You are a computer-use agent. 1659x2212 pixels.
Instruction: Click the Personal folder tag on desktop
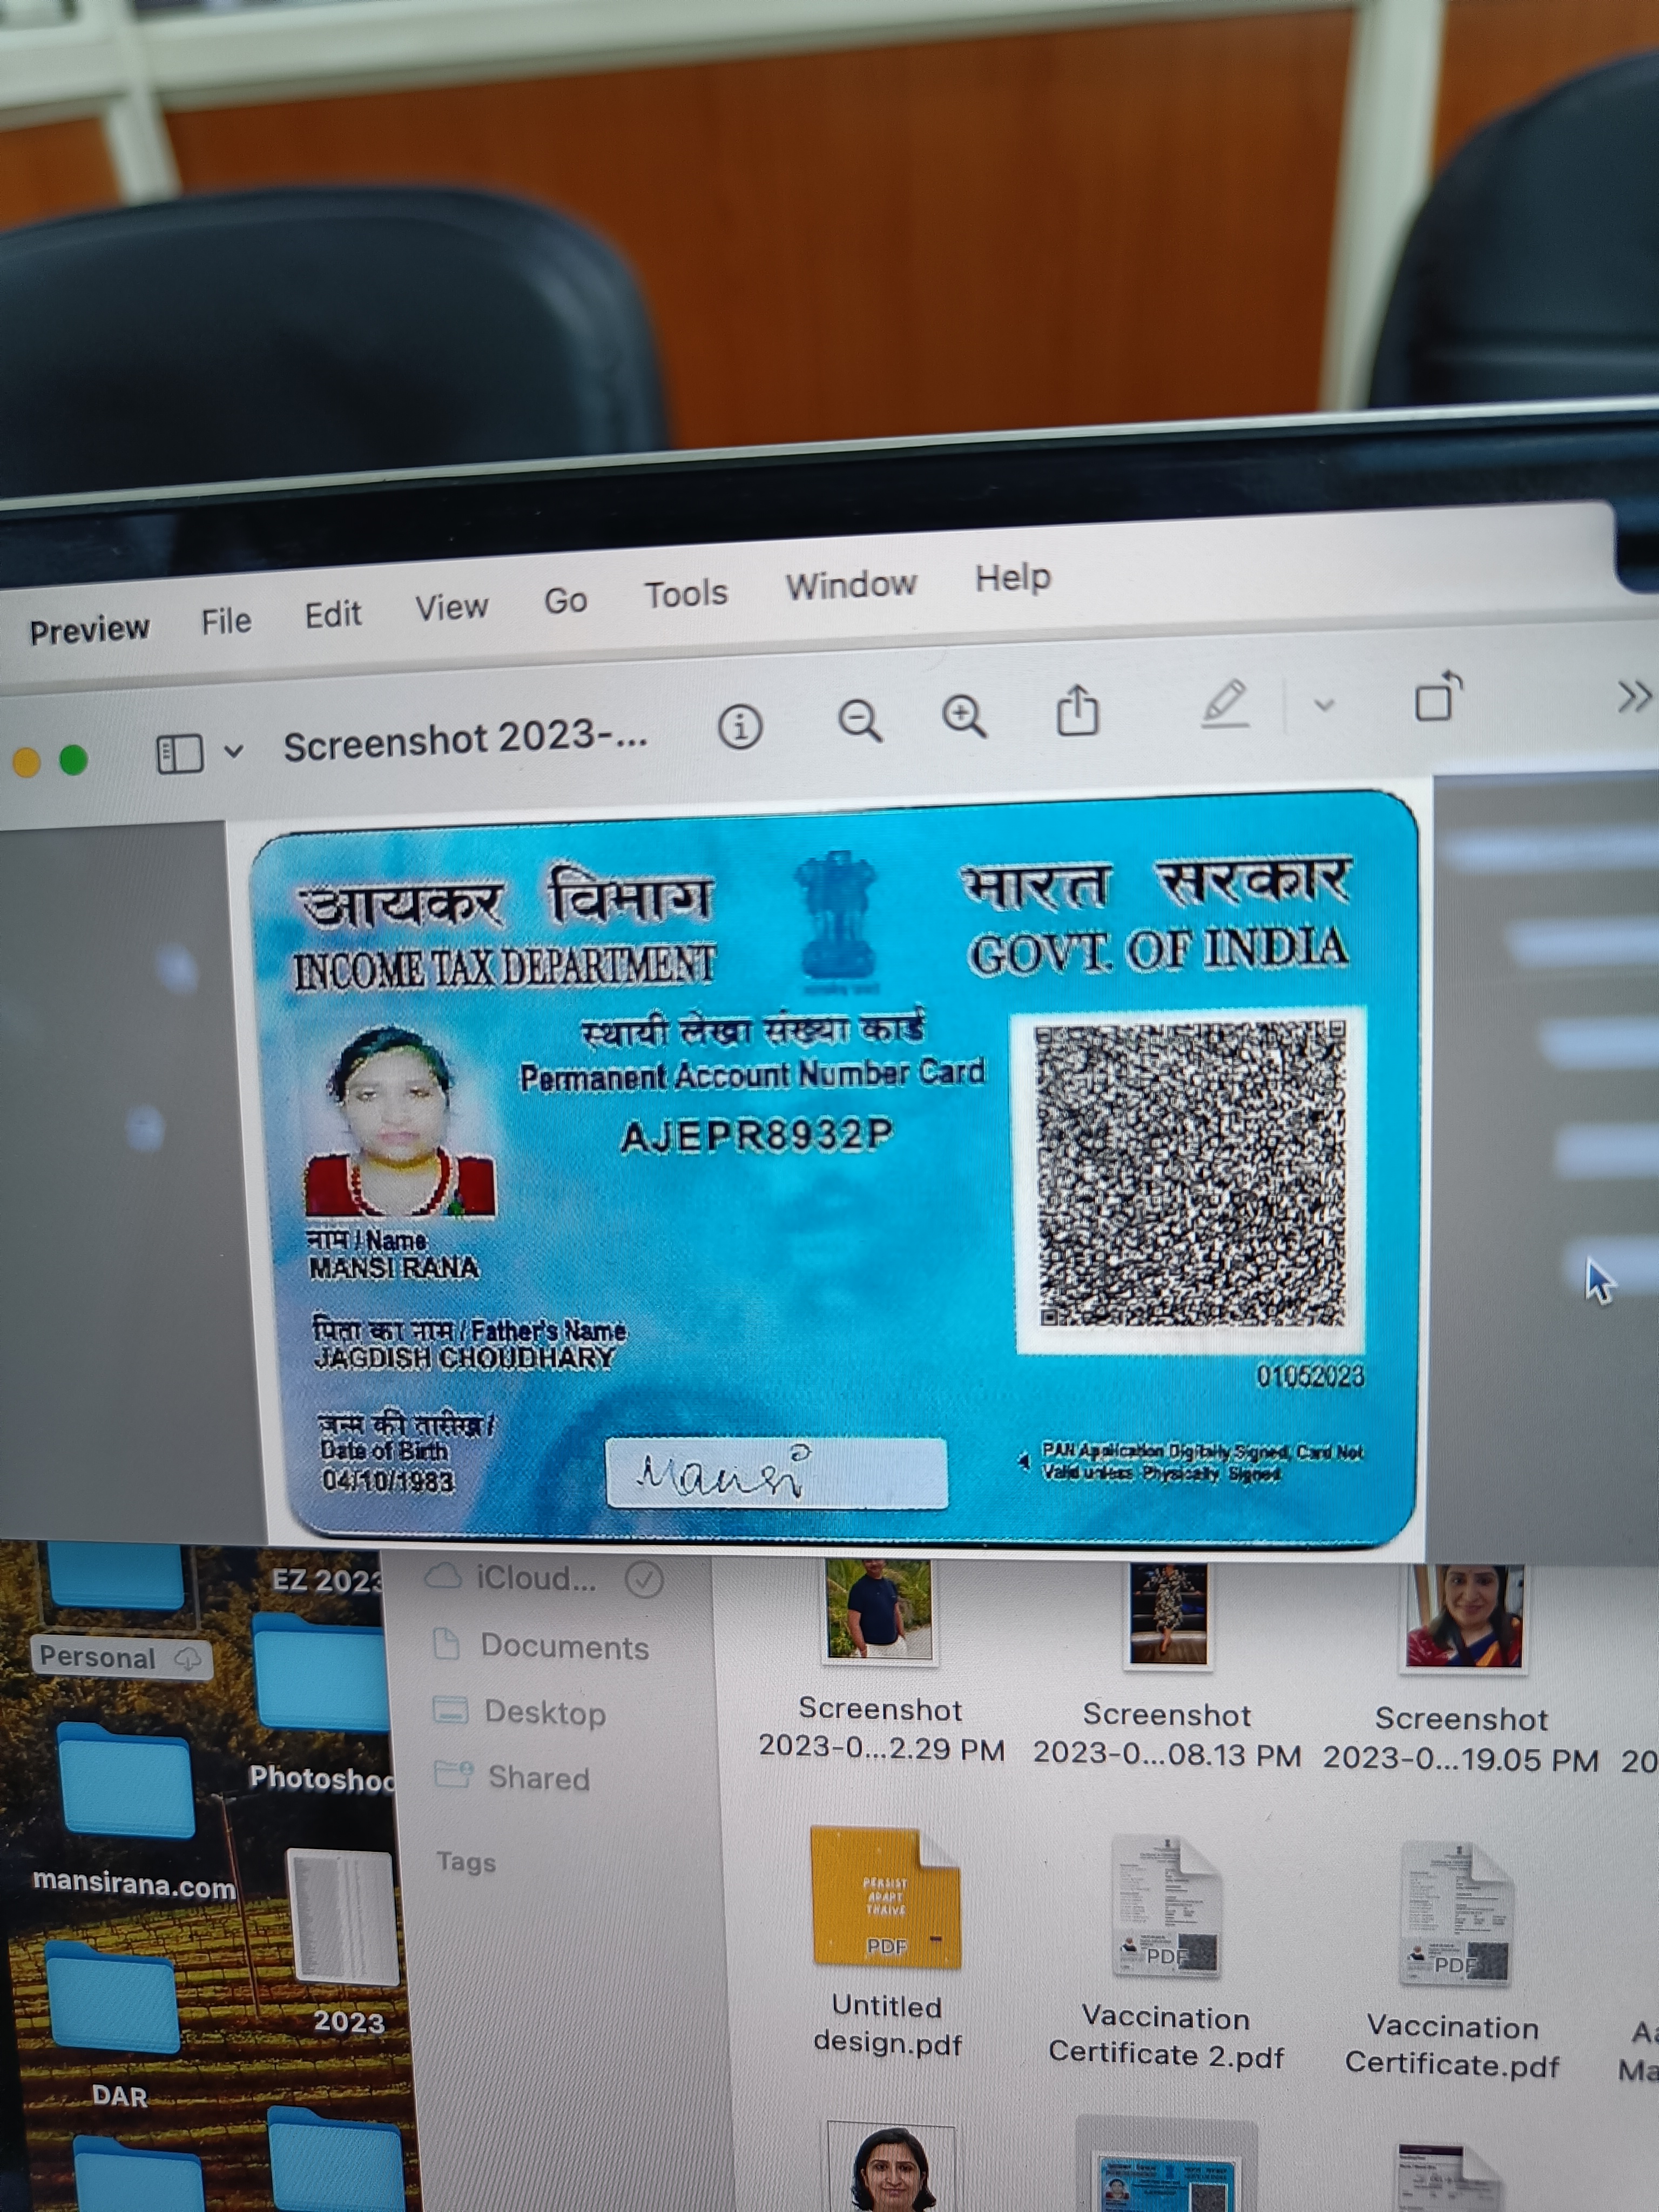[x=98, y=1657]
